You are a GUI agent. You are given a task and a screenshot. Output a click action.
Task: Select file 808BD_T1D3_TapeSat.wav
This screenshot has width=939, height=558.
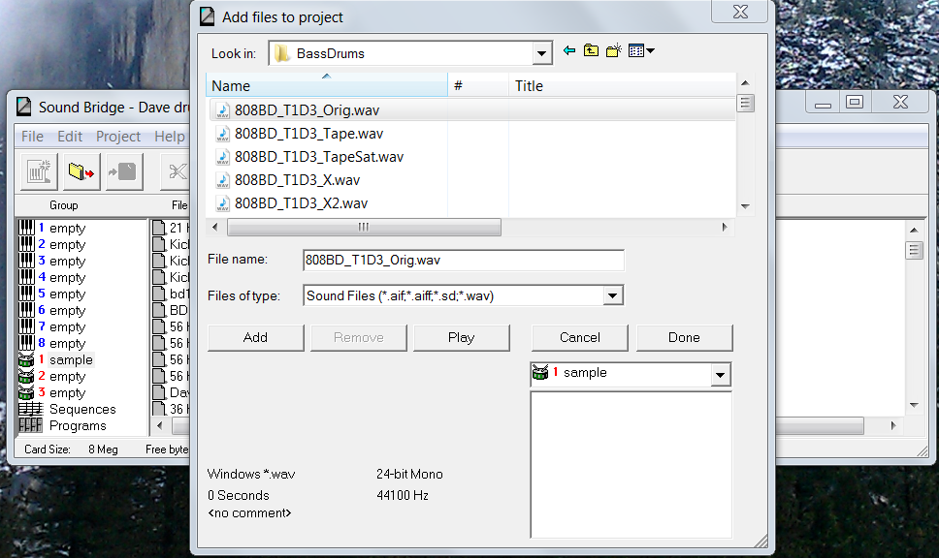coord(318,157)
